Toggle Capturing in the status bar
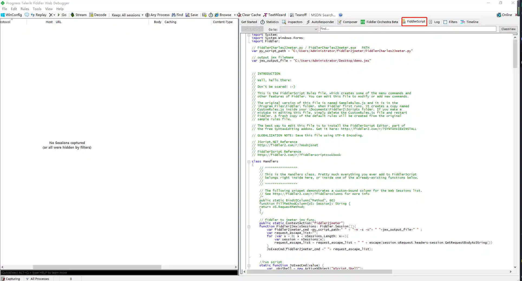This screenshot has height=281, width=522. 10,279
